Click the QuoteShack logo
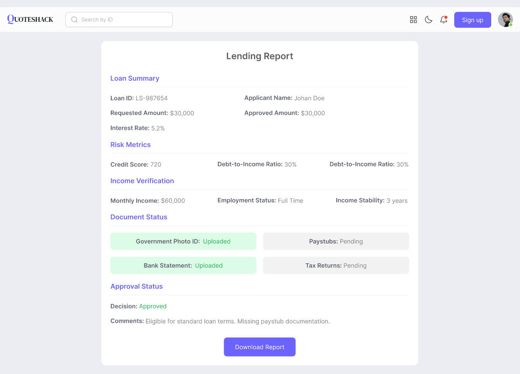This screenshot has height=374, width=520. coord(30,19)
